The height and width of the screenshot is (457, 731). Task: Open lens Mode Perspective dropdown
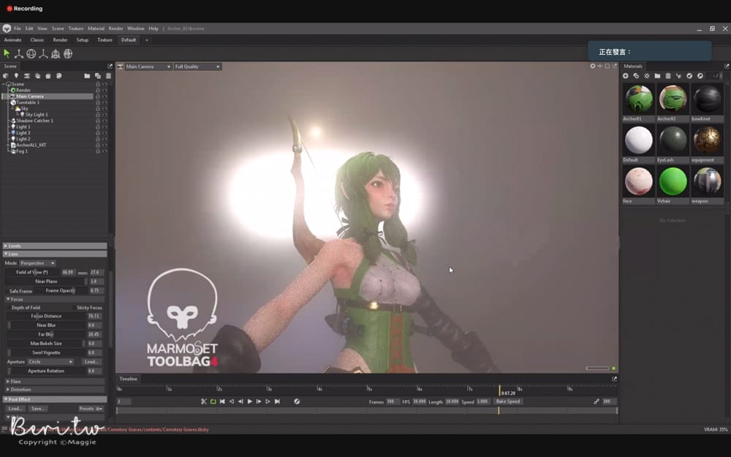point(37,263)
